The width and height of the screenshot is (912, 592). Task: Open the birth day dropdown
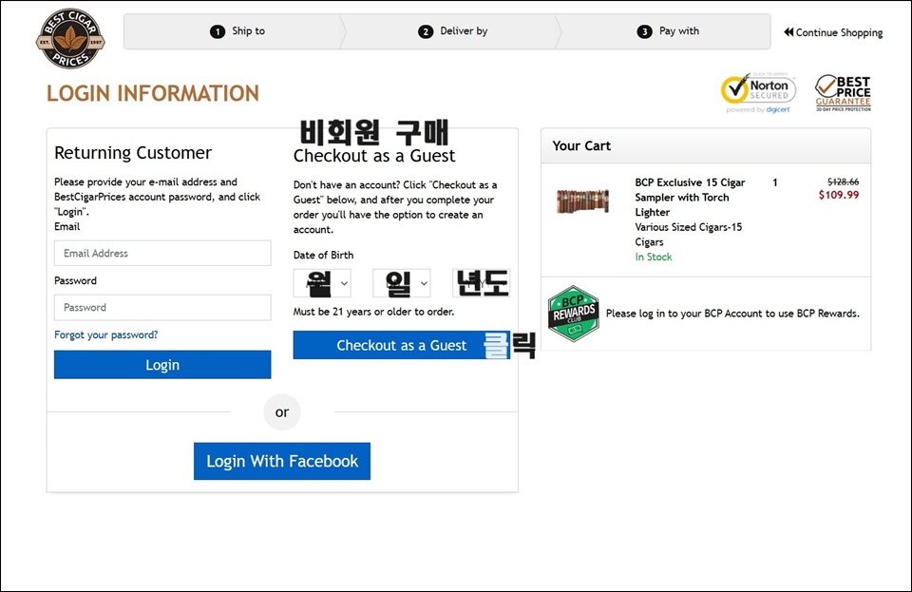pyautogui.click(x=401, y=283)
